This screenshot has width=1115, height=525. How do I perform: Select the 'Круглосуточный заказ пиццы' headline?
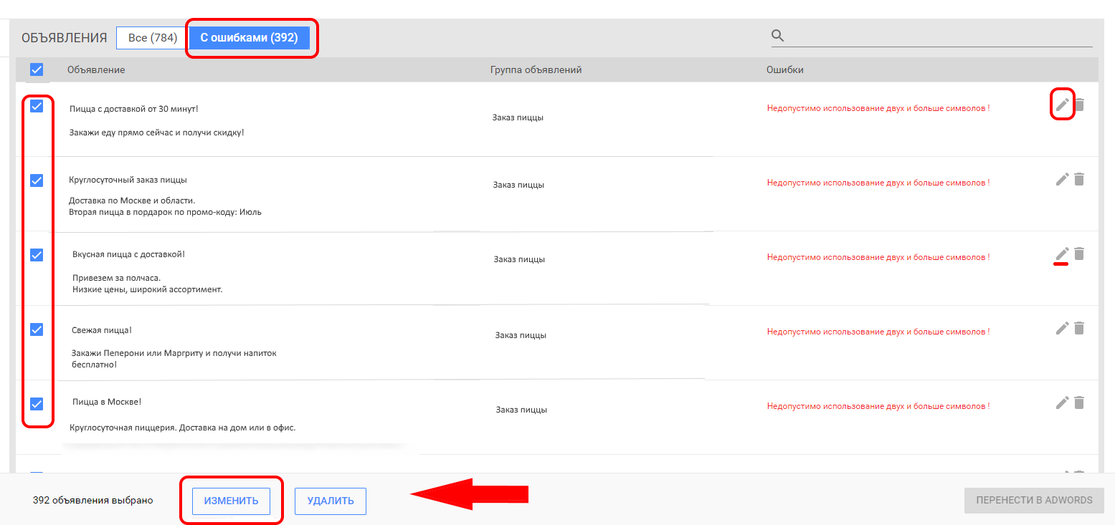128,180
